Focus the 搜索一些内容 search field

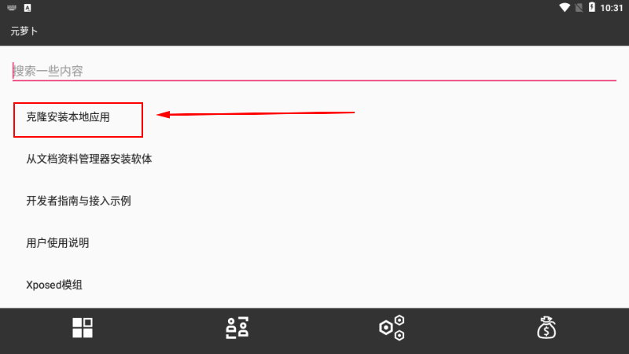click(314, 71)
